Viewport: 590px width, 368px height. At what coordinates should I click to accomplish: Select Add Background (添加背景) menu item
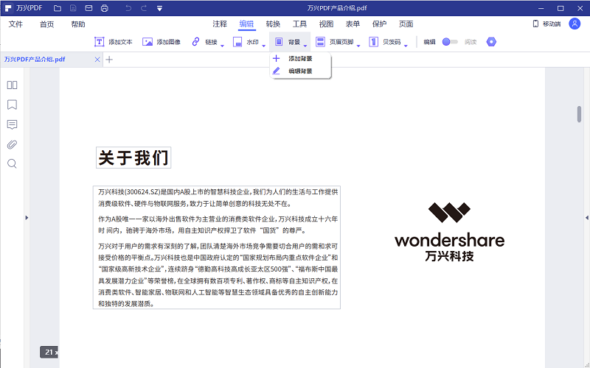click(300, 58)
